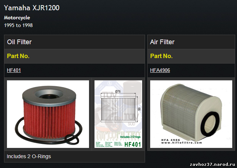237x168 pixels.
Task: Click the www.hiflofiltro.com text in air filter image
Action: tap(181, 143)
